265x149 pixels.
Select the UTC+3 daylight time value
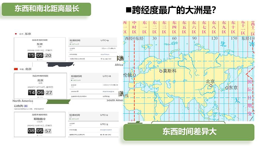[x=104, y=124]
